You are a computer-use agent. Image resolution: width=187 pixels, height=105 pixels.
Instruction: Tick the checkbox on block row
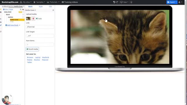pos(23,15)
